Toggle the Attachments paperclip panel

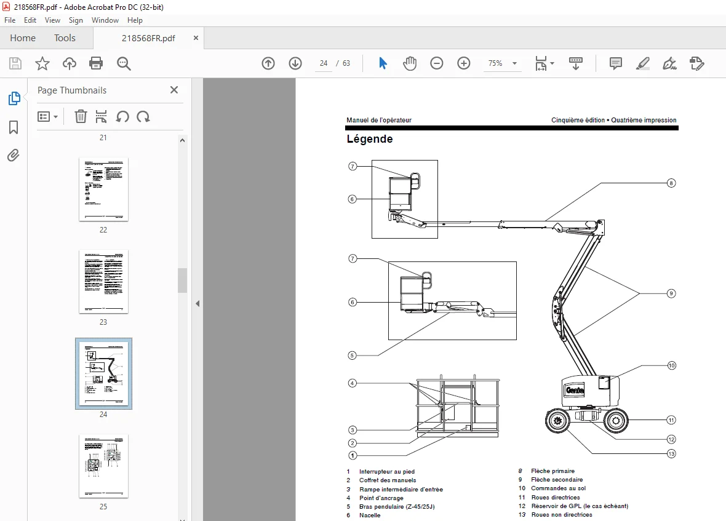14,155
